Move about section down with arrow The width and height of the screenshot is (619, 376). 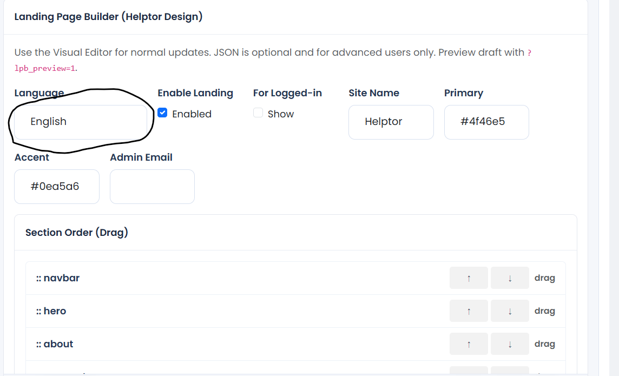[x=510, y=344]
